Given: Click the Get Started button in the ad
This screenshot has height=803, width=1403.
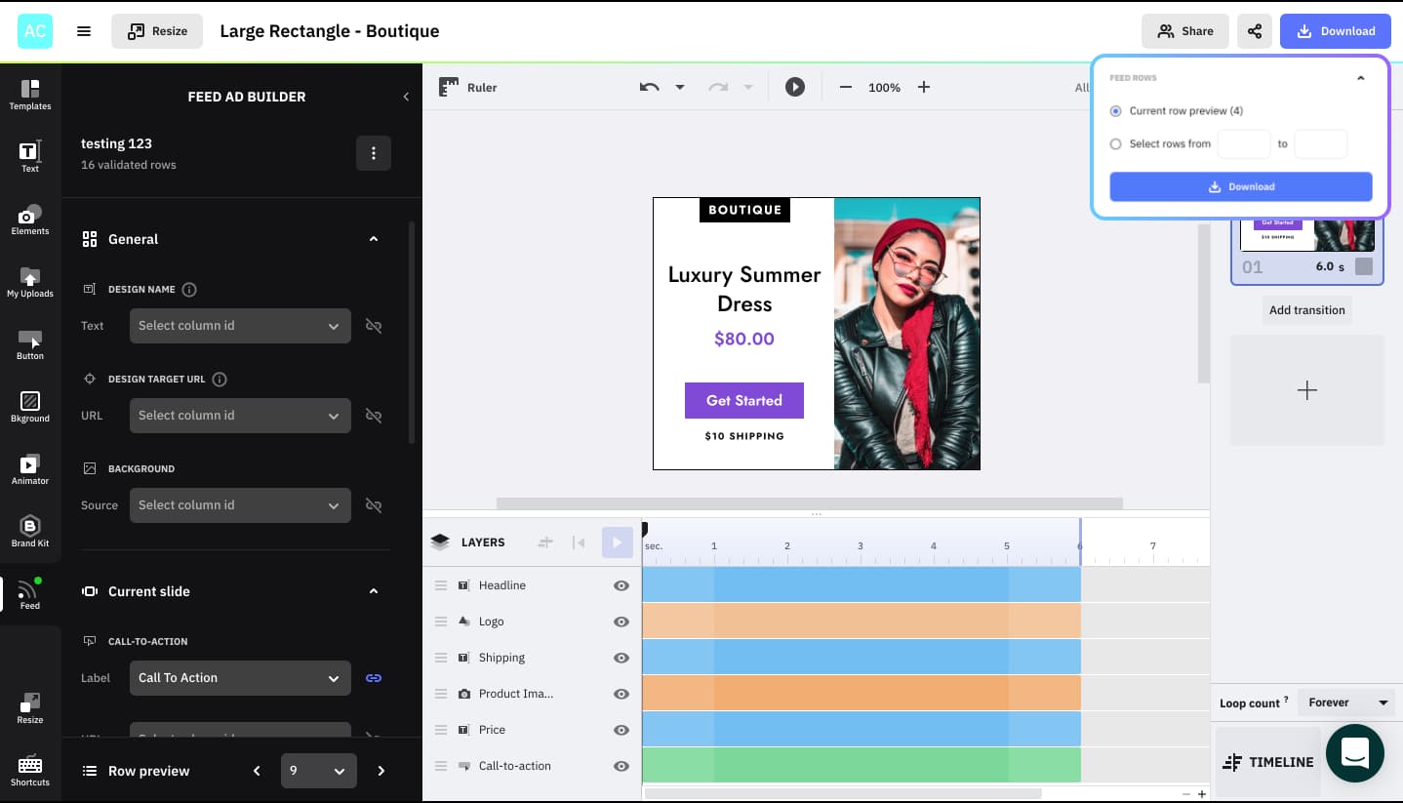Looking at the screenshot, I should (743, 400).
